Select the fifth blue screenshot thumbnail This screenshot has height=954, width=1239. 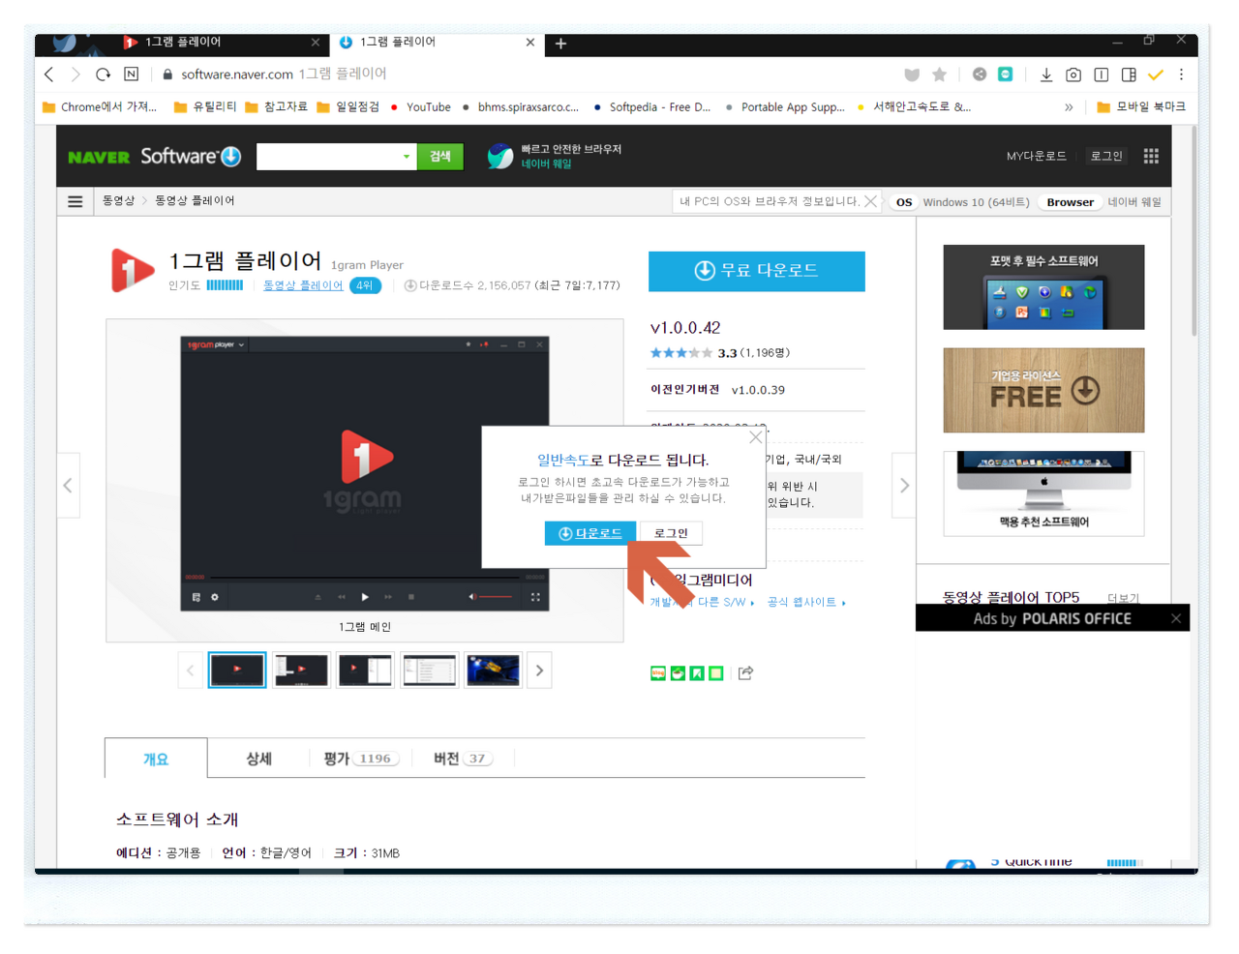coord(493,670)
